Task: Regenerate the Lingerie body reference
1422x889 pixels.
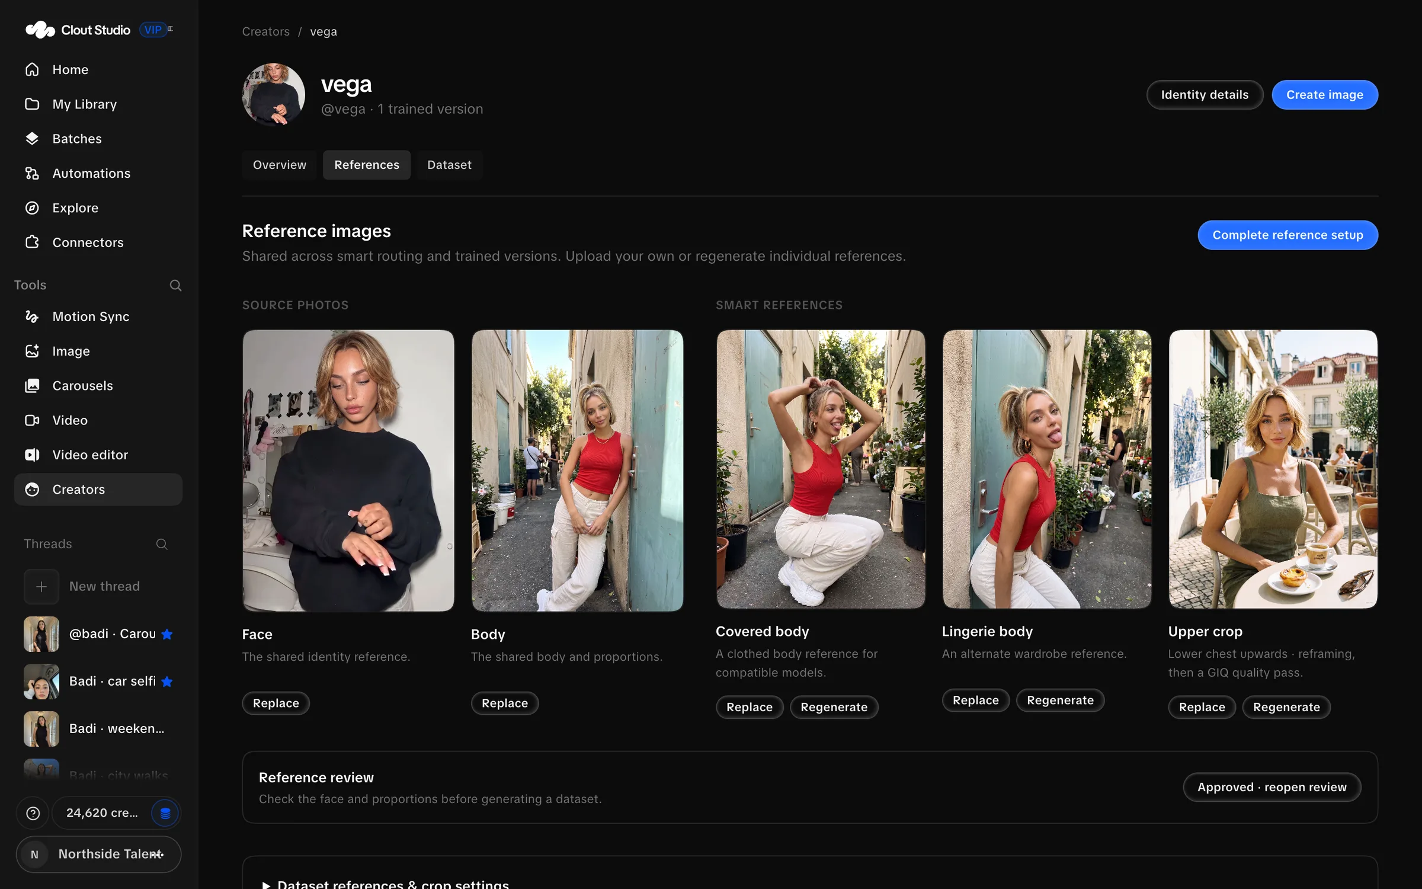Action: coord(1060,700)
